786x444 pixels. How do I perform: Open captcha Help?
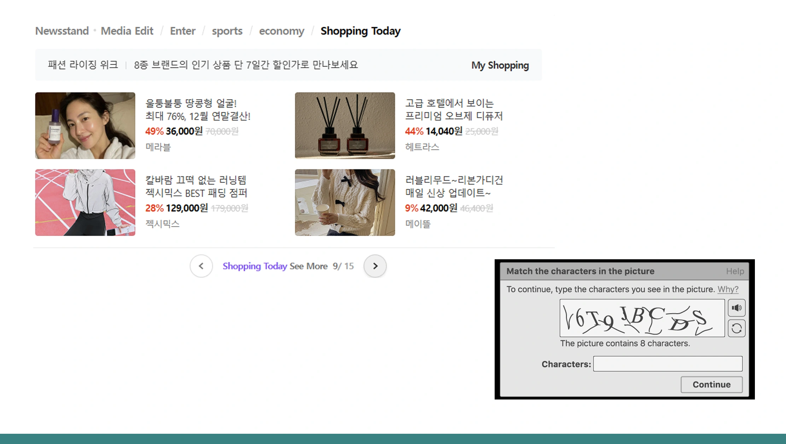pyautogui.click(x=735, y=271)
